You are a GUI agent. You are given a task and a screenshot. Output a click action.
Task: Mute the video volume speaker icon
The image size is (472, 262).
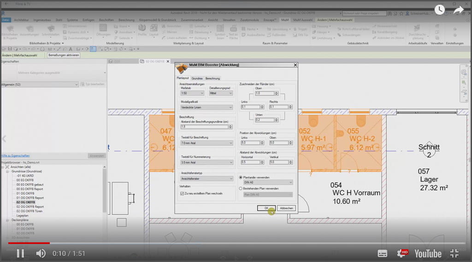click(41, 253)
